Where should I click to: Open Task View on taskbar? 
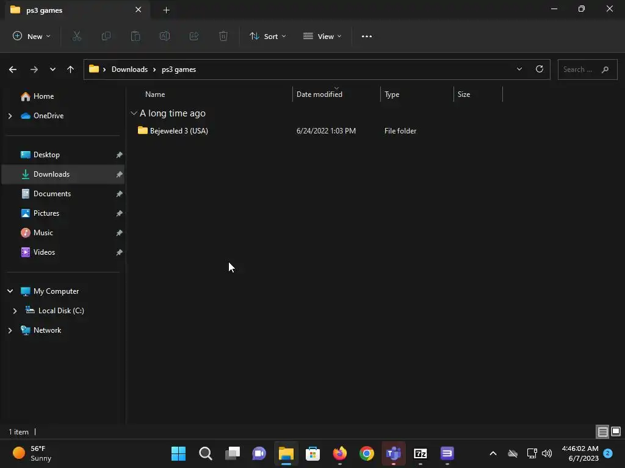point(233,453)
